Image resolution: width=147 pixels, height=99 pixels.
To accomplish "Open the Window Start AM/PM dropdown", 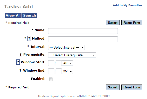I will (x=67, y=63).
